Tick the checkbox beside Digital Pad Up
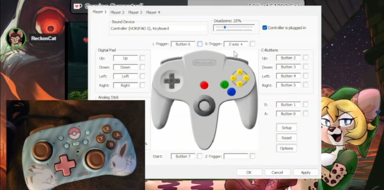The width and height of the screenshot is (384, 190). (x=142, y=58)
